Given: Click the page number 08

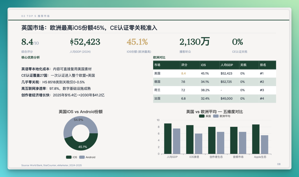Looking at the screenshot, I should pyautogui.click(x=279, y=164).
